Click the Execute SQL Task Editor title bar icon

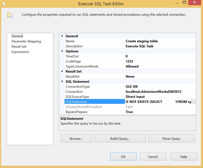[x=4, y=4]
